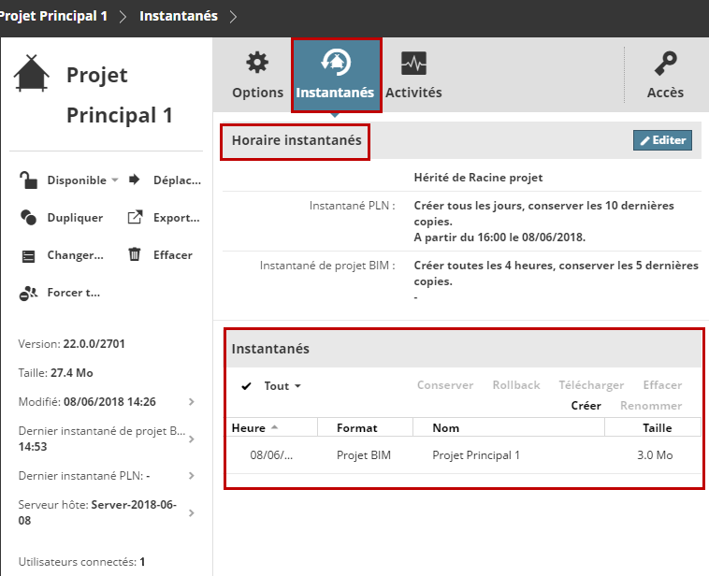
Task: Click the Renommer action
Action: click(651, 406)
